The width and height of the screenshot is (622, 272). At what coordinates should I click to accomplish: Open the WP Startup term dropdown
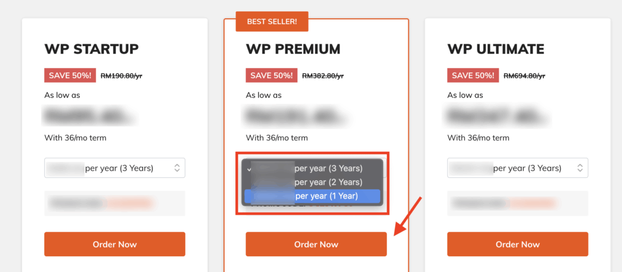[114, 168]
